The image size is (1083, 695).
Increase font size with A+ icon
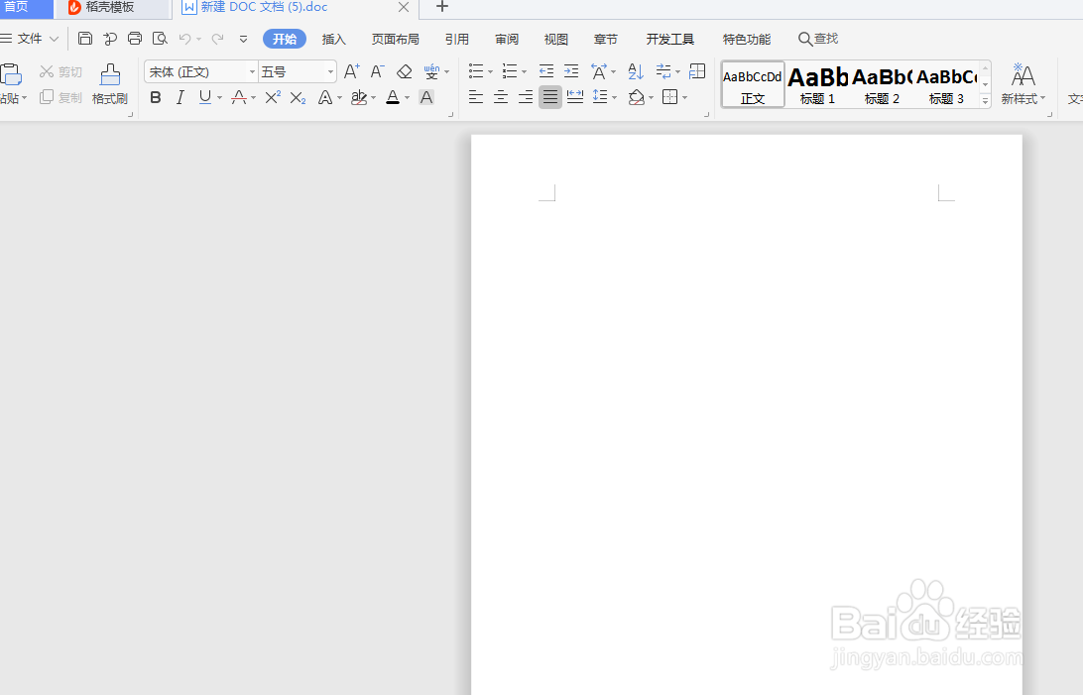click(351, 71)
